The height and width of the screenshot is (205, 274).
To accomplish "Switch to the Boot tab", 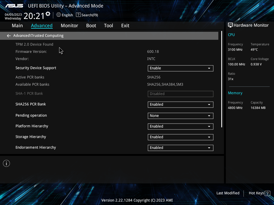I will (x=91, y=25).
